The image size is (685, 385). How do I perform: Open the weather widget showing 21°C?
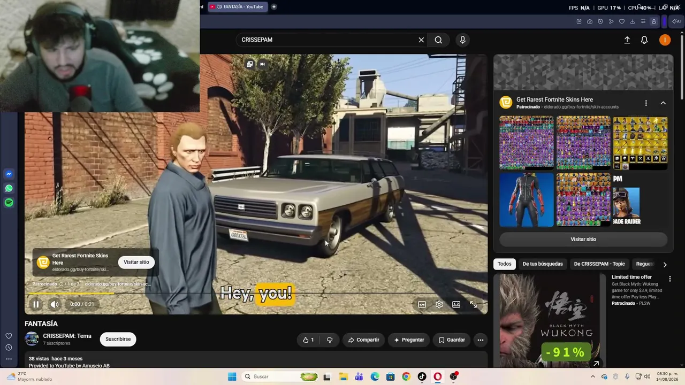click(29, 376)
